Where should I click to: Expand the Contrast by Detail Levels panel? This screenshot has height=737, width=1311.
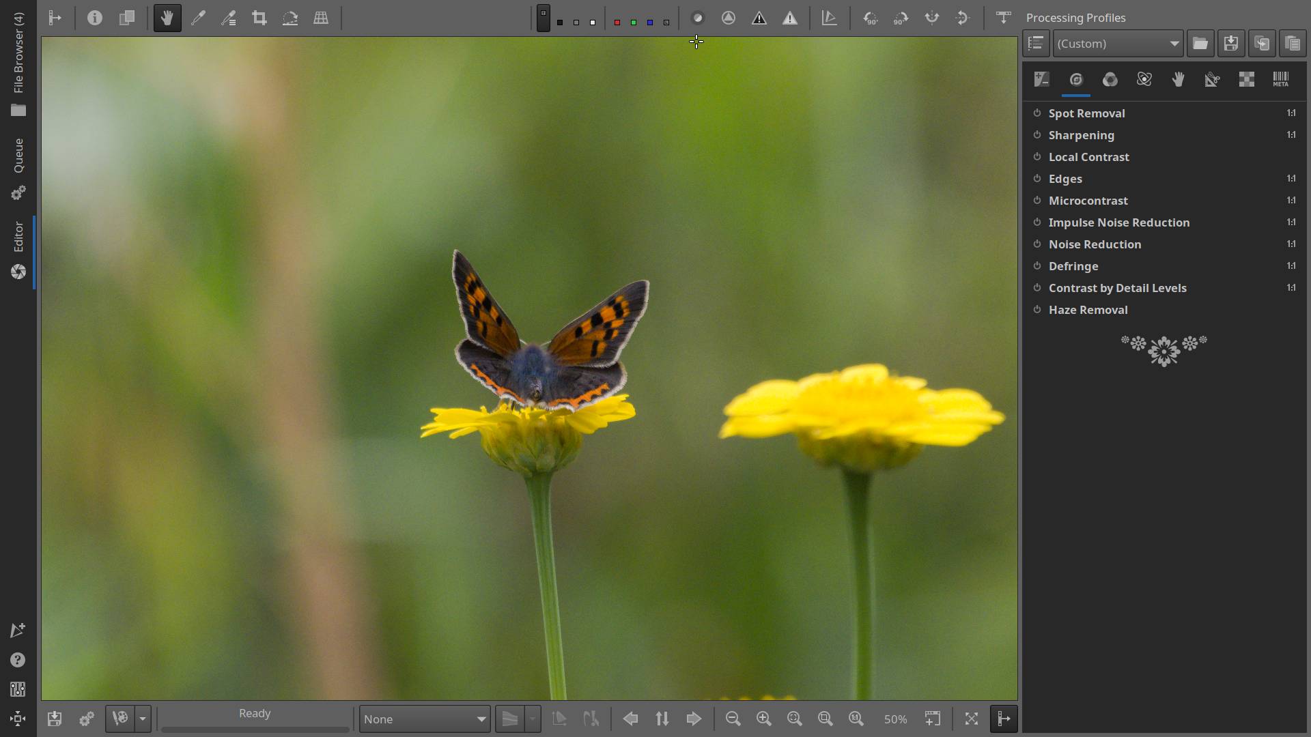coord(1117,288)
